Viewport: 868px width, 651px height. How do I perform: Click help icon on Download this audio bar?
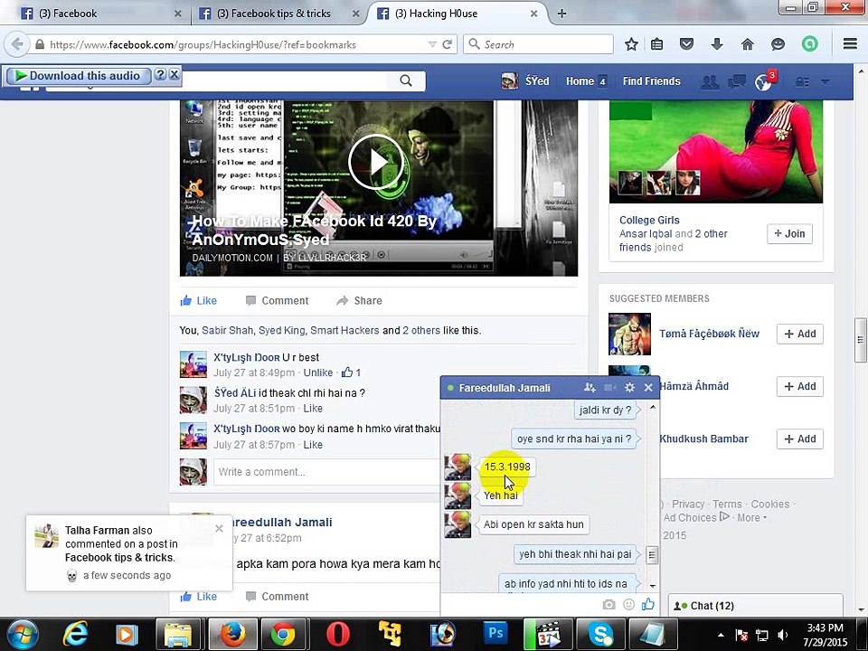pyautogui.click(x=160, y=75)
